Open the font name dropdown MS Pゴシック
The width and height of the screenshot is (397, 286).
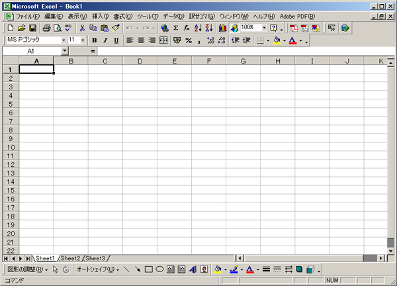click(x=64, y=40)
